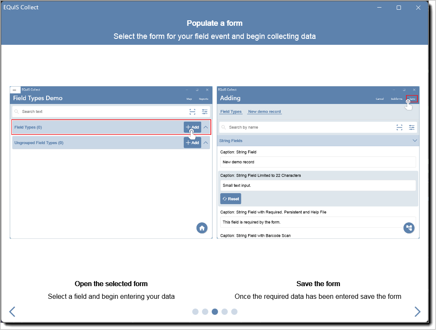Click Save in the Adding header
This screenshot has width=442, height=336.
(x=412, y=99)
